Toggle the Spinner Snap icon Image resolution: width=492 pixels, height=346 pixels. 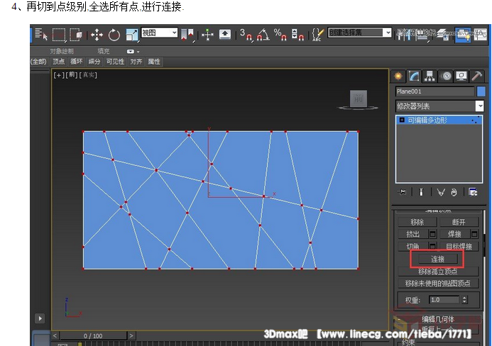click(297, 35)
